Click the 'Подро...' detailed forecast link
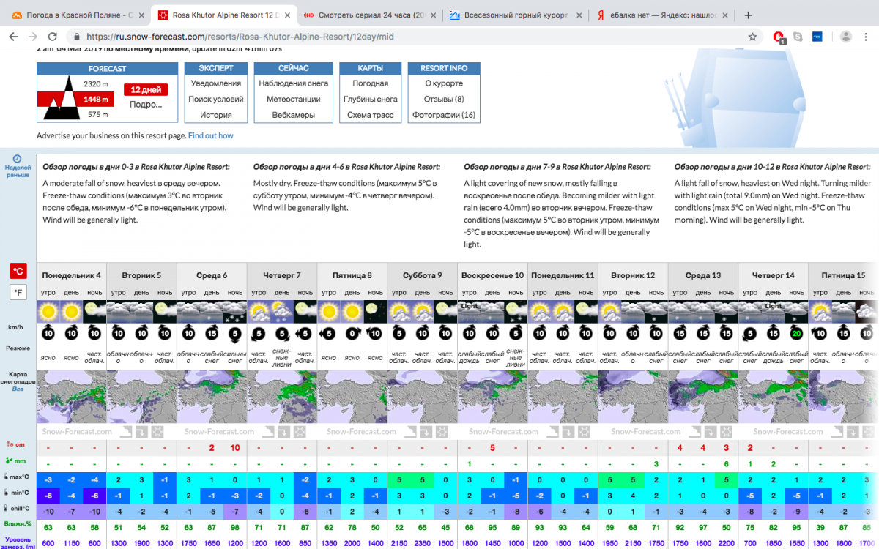 pos(146,105)
